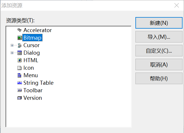Open help via 帮助(H) button

[x=159, y=78]
